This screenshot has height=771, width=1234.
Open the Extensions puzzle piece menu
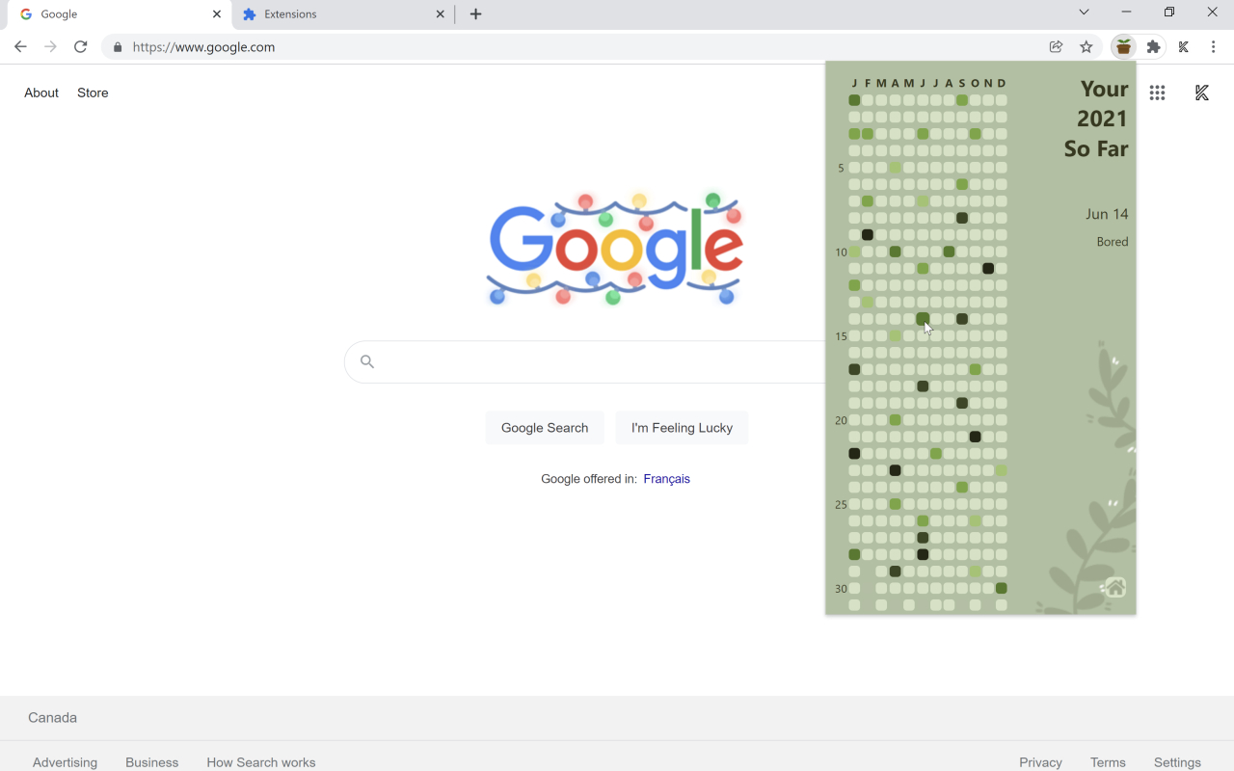[x=1153, y=46]
